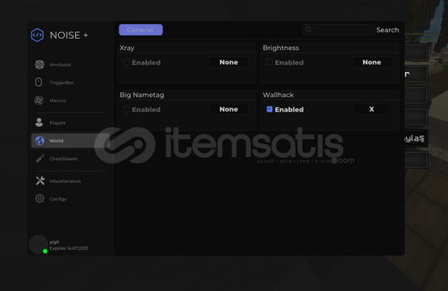The height and width of the screenshot is (291, 448).
Task: Open Miscellaneous via the crossed tools icon
Action: click(x=40, y=180)
